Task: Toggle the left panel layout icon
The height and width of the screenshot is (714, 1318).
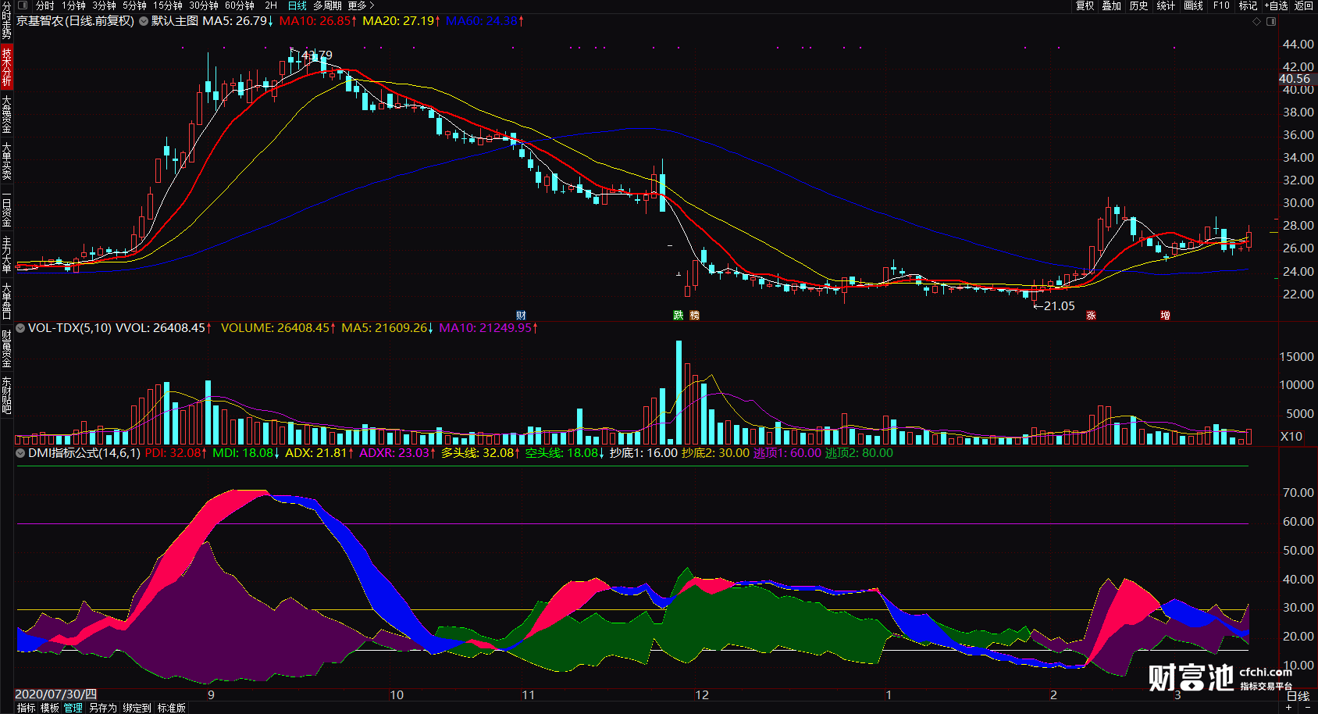Action: point(23,5)
